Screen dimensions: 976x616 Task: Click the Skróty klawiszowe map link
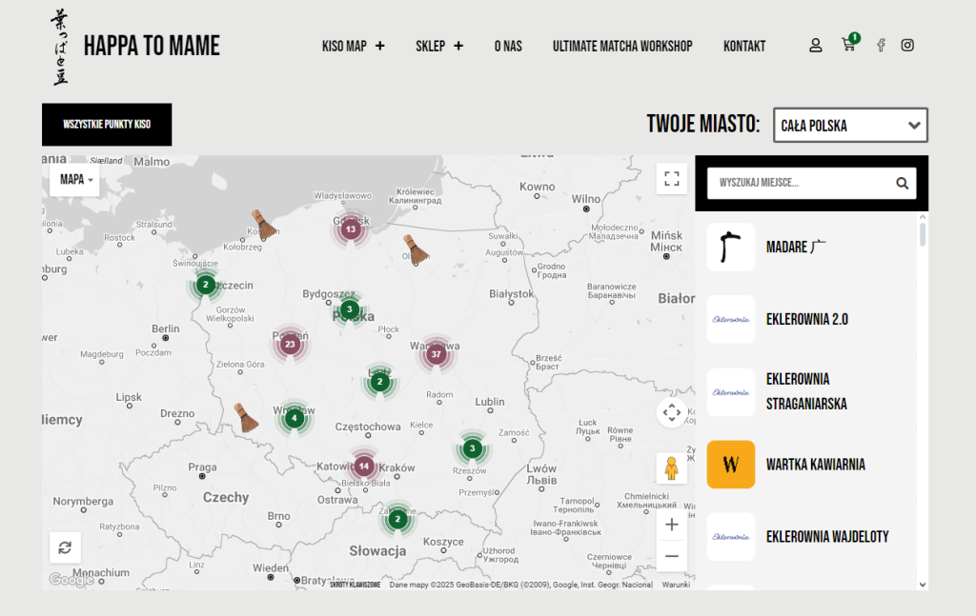point(355,585)
